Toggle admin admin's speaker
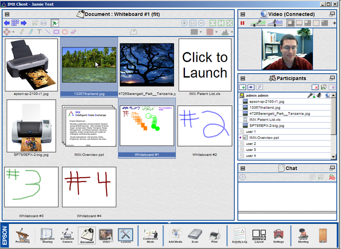The image size is (341, 249). (319, 95)
